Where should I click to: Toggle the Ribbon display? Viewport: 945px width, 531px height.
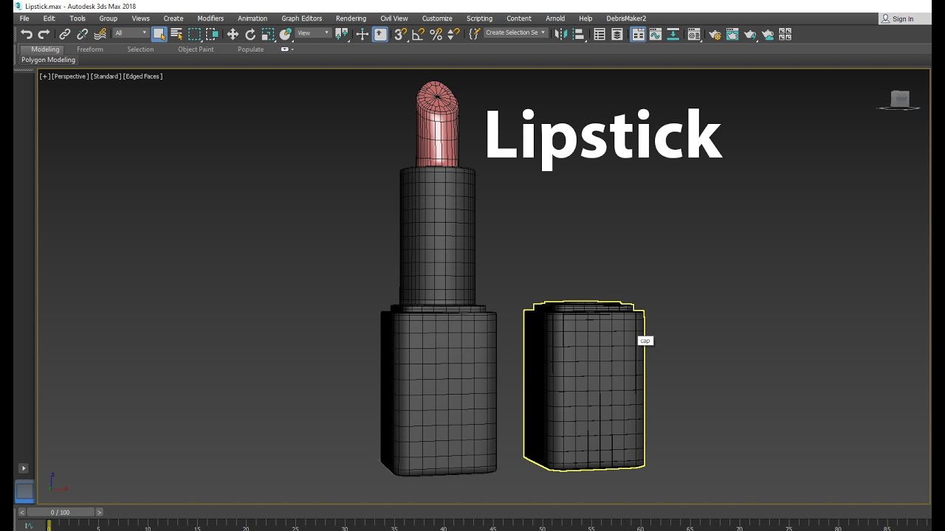(638, 34)
